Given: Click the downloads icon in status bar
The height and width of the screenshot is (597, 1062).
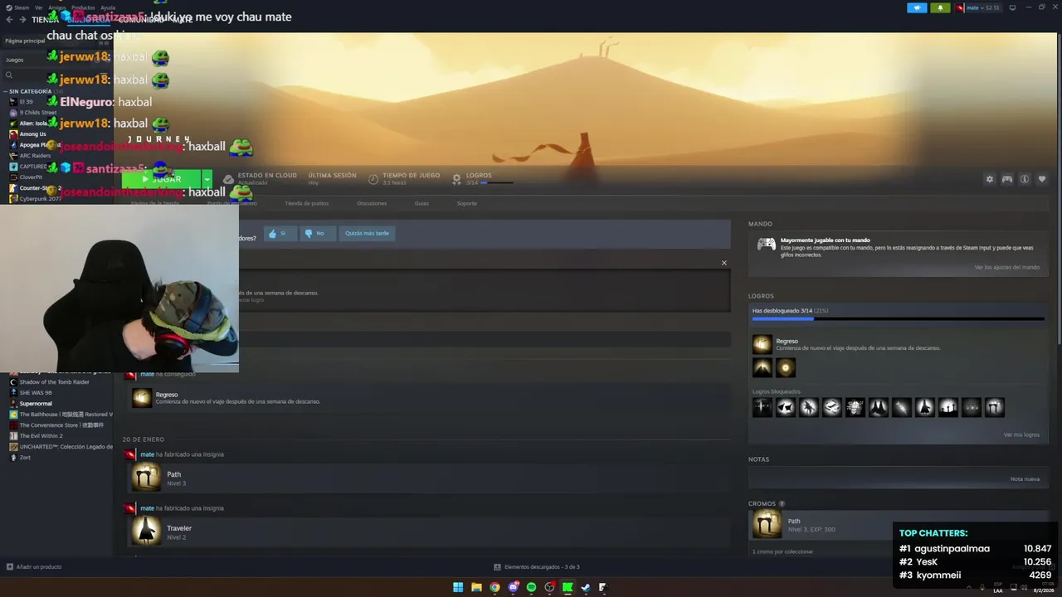Looking at the screenshot, I should tap(497, 567).
